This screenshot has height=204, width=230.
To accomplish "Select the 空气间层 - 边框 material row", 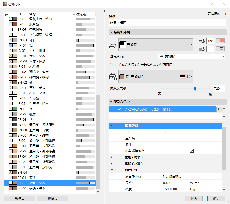I will [x=50, y=35].
